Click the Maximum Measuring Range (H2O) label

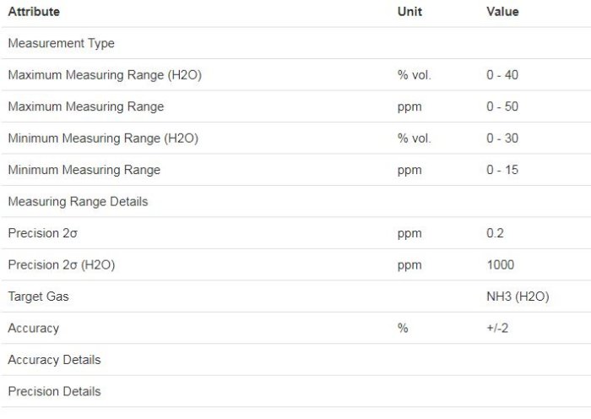click(x=104, y=75)
